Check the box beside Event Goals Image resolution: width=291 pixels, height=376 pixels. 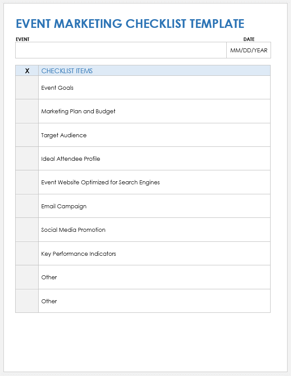(x=27, y=88)
